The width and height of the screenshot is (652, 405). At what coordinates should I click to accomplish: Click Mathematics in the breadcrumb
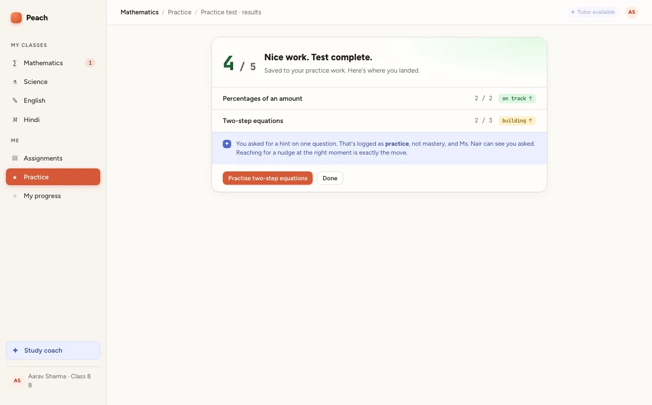click(140, 12)
